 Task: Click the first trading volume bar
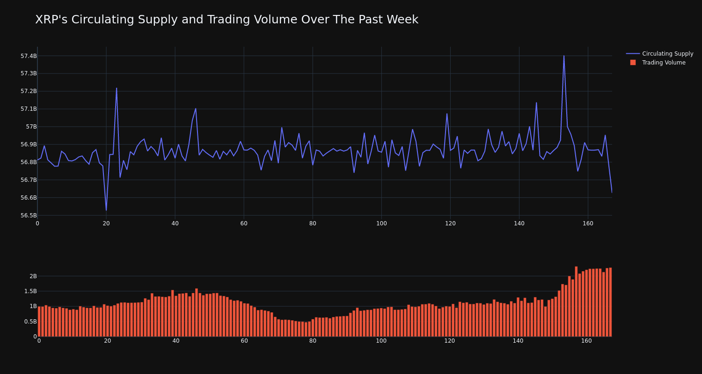[x=39, y=322]
